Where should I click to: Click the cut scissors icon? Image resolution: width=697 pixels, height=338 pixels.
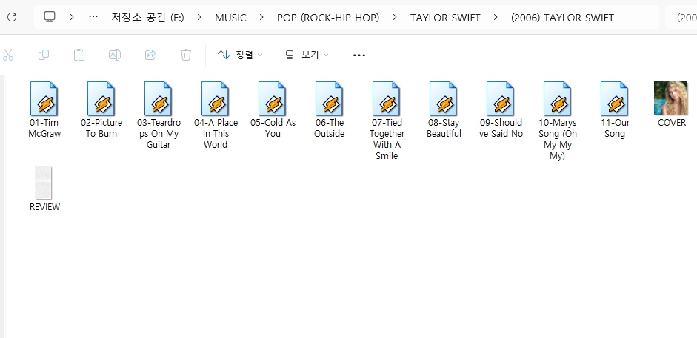(x=9, y=55)
